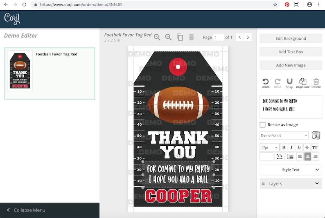The height and width of the screenshot is (218, 325).
Task: Align text right
Action: pos(315,157)
